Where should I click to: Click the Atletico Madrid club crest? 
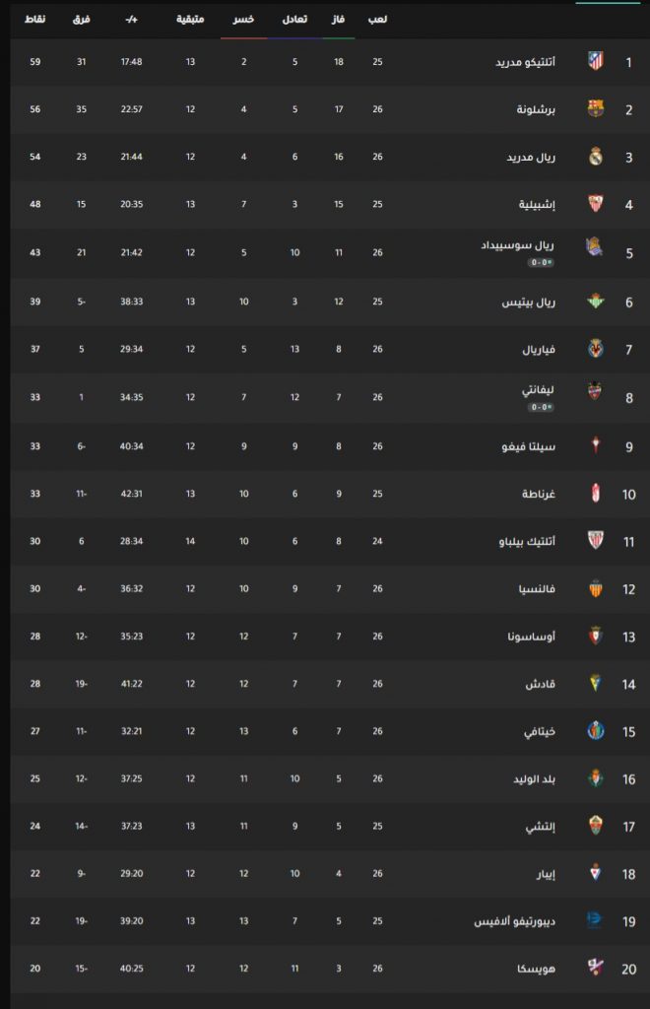coord(596,61)
